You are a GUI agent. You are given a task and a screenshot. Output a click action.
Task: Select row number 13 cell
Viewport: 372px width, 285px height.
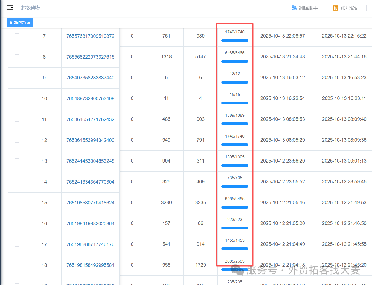[44, 161]
